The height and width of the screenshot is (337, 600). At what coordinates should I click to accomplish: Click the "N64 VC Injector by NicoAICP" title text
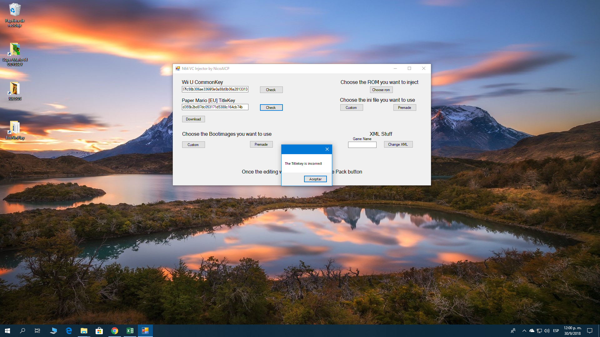[206, 69]
